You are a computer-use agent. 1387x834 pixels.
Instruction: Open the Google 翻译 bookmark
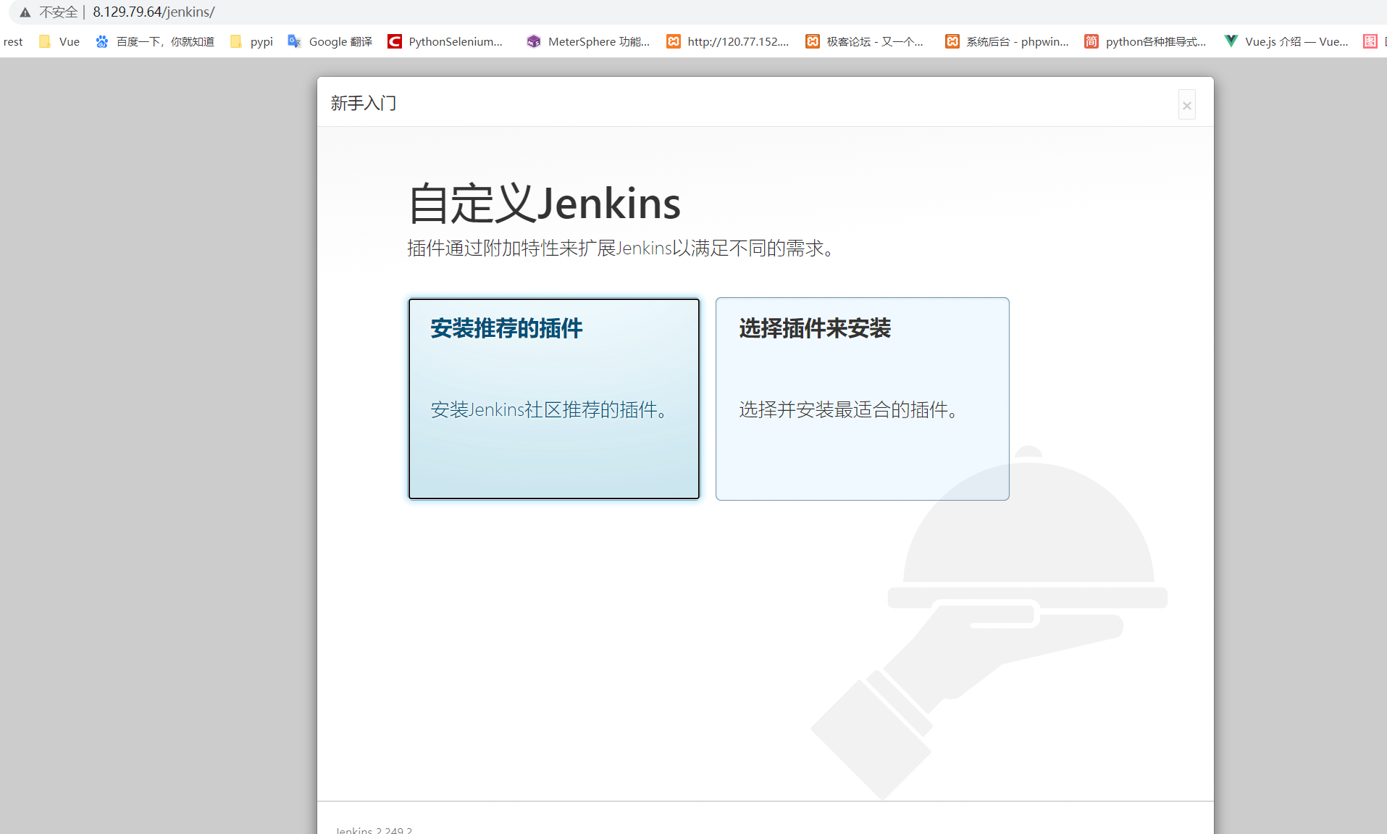point(330,41)
